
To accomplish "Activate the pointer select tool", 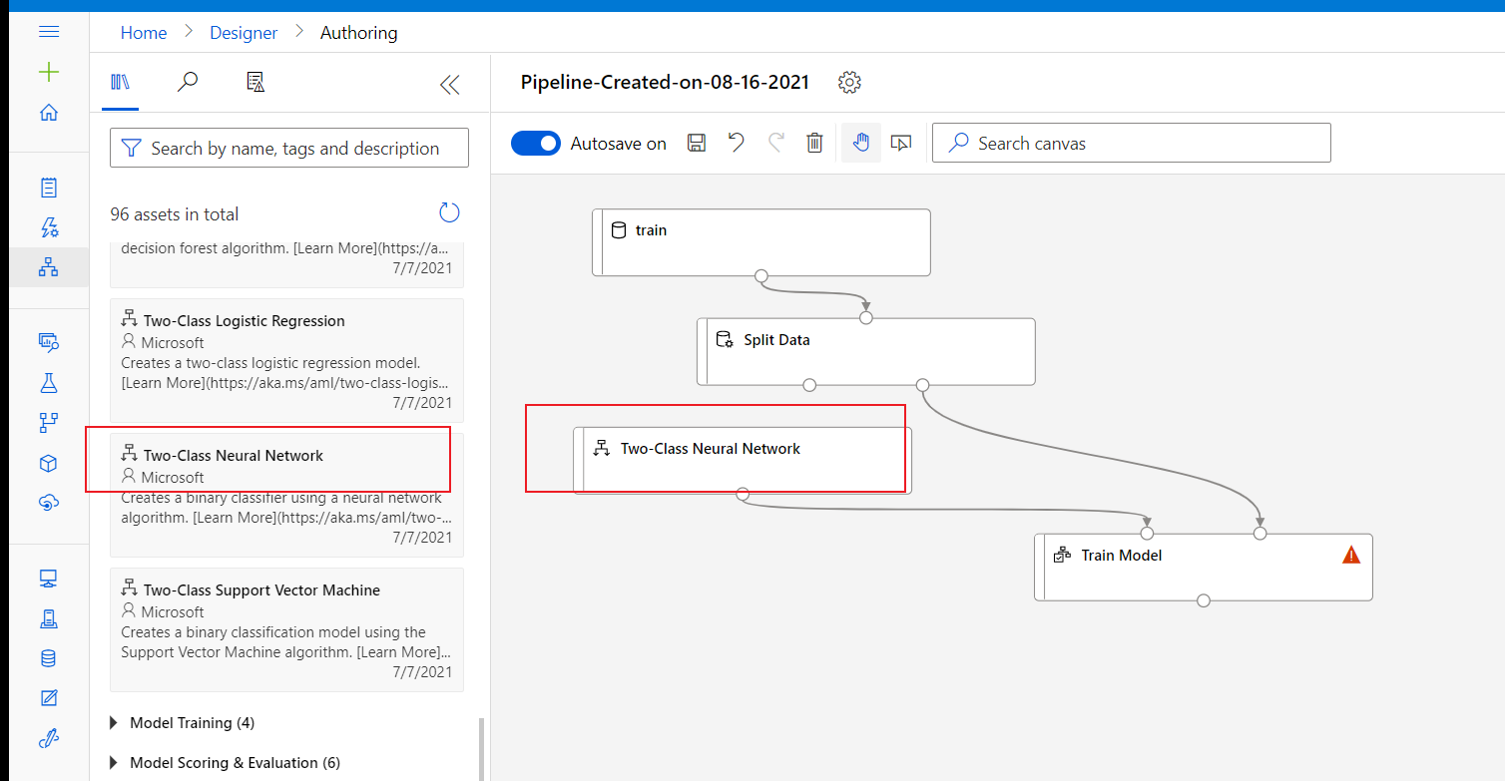I will click(x=901, y=143).
